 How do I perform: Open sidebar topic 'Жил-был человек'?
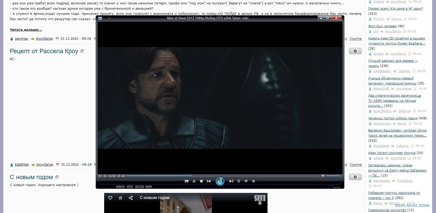click(382, 26)
